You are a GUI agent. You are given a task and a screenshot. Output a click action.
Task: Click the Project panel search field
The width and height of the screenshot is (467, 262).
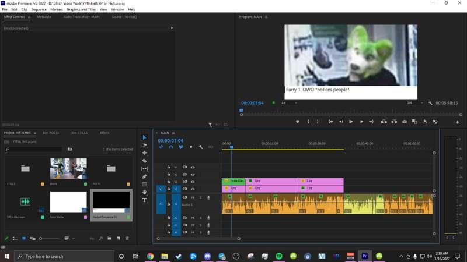tap(34, 149)
